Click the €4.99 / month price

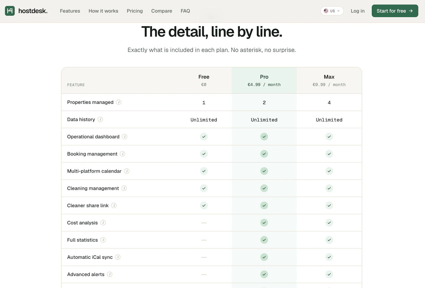[x=264, y=85]
